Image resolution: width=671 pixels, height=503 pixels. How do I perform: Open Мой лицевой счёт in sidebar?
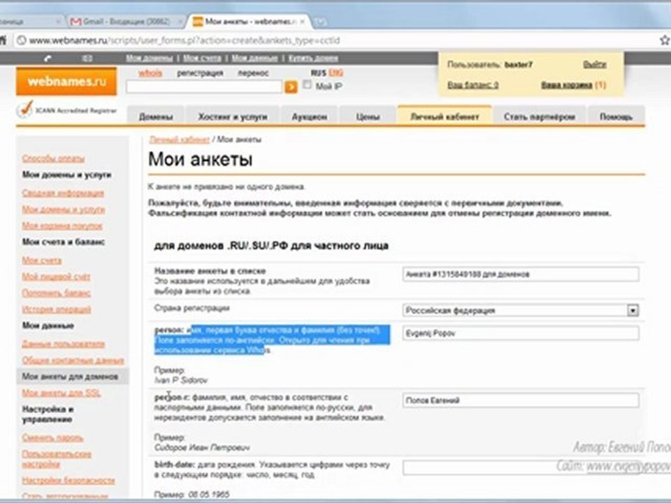pos(56,277)
